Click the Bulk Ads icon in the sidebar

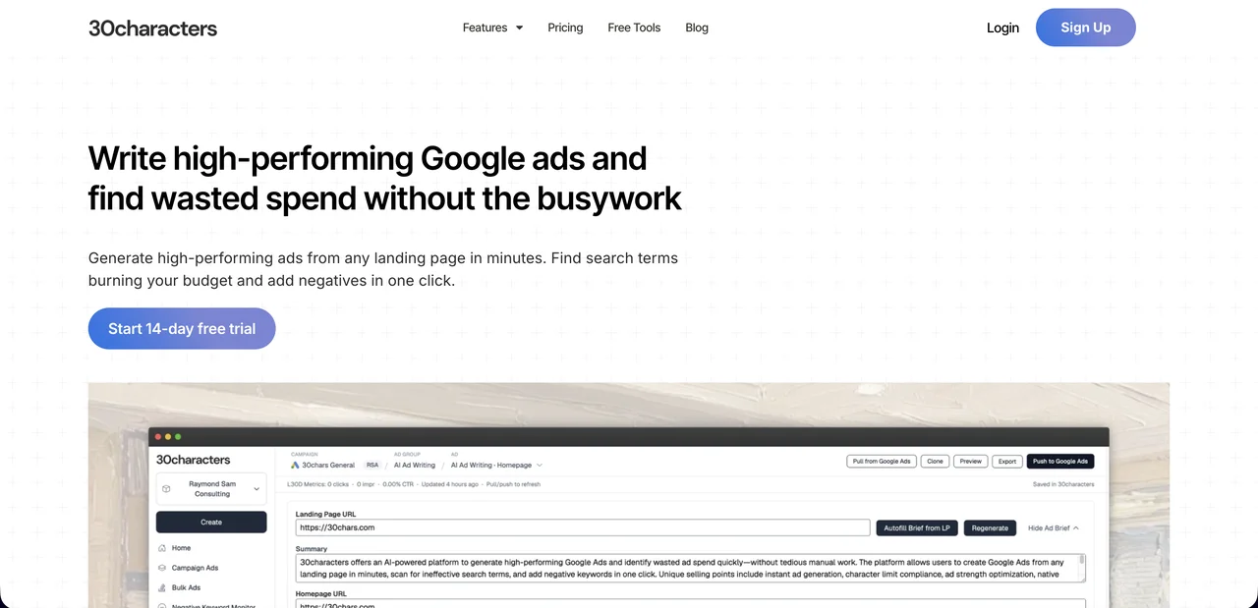click(162, 587)
